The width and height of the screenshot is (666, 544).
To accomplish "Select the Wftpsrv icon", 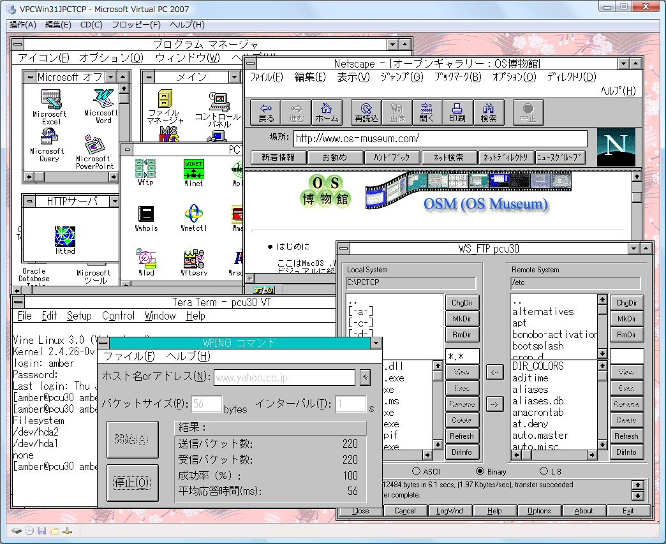I will [x=194, y=263].
